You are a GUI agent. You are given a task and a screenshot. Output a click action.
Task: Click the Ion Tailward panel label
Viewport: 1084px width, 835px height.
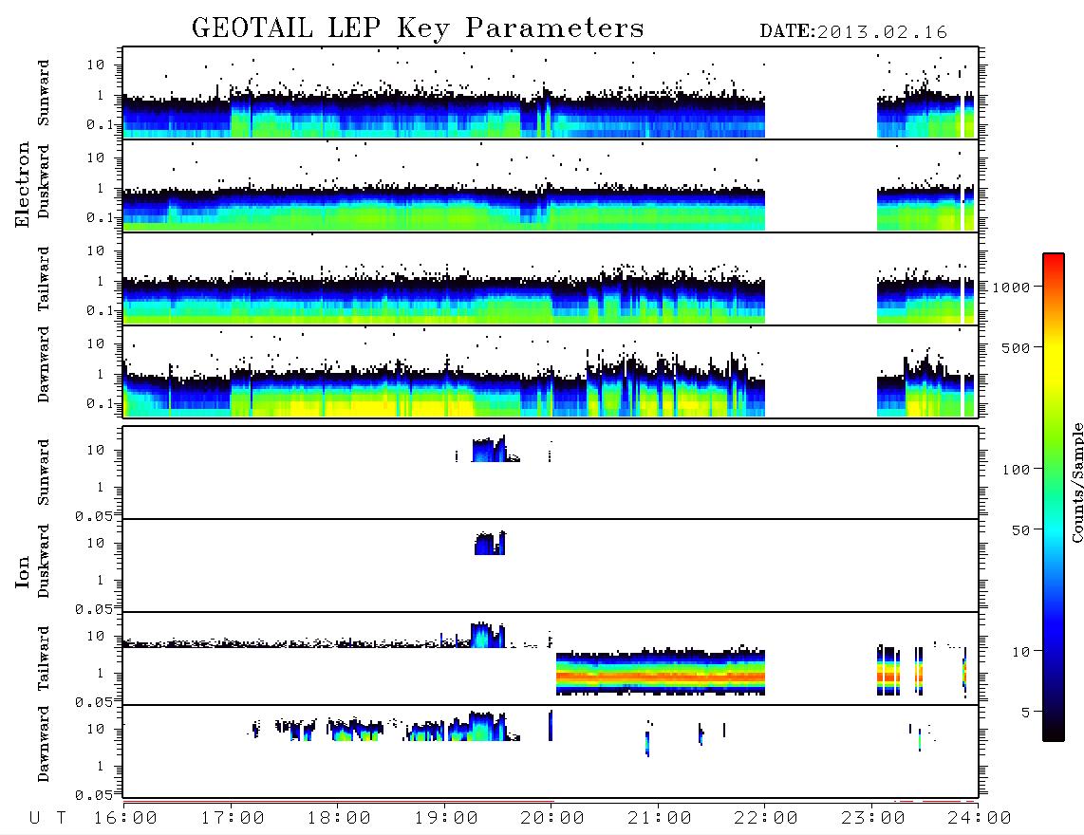click(x=44, y=659)
